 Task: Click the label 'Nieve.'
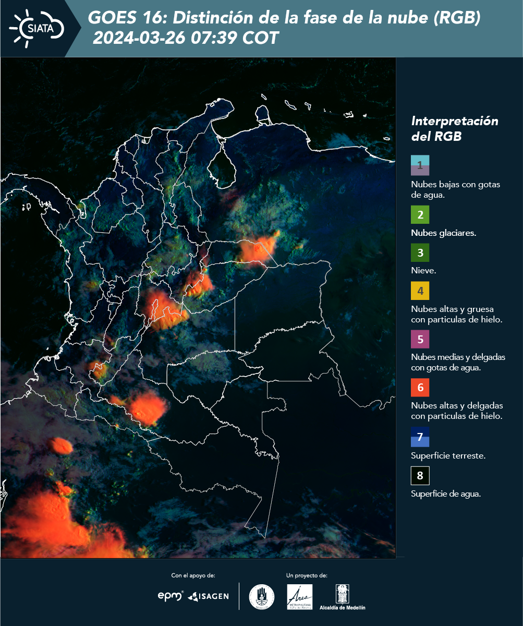pyautogui.click(x=423, y=271)
